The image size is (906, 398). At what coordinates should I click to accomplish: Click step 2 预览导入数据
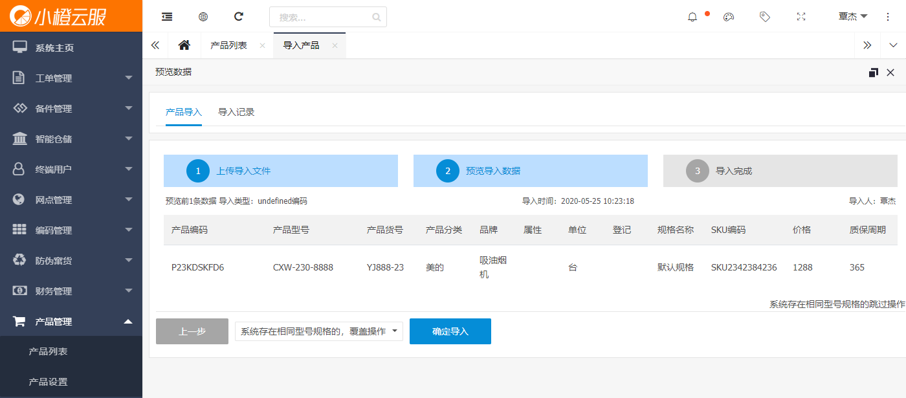pos(531,171)
